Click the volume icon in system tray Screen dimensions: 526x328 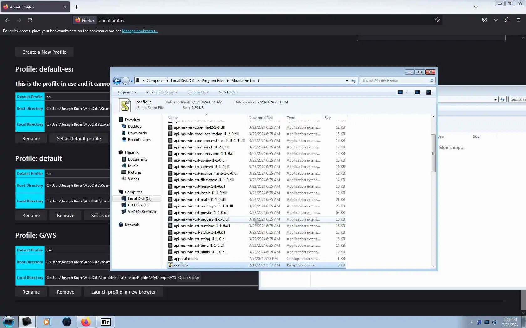click(x=494, y=322)
